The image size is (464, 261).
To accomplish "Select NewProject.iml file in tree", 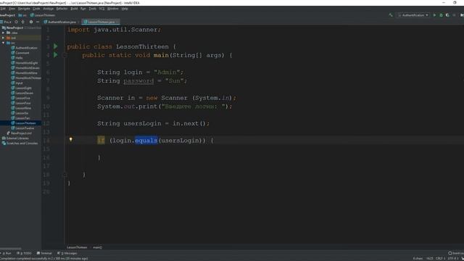I will 20,133.
